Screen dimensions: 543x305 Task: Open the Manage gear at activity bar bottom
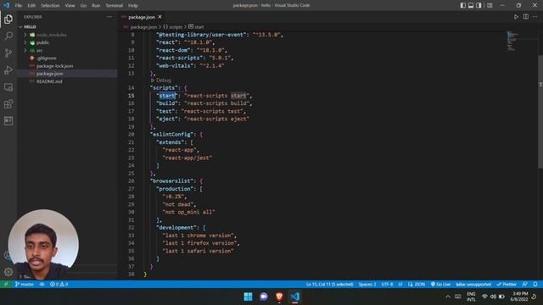click(8, 272)
